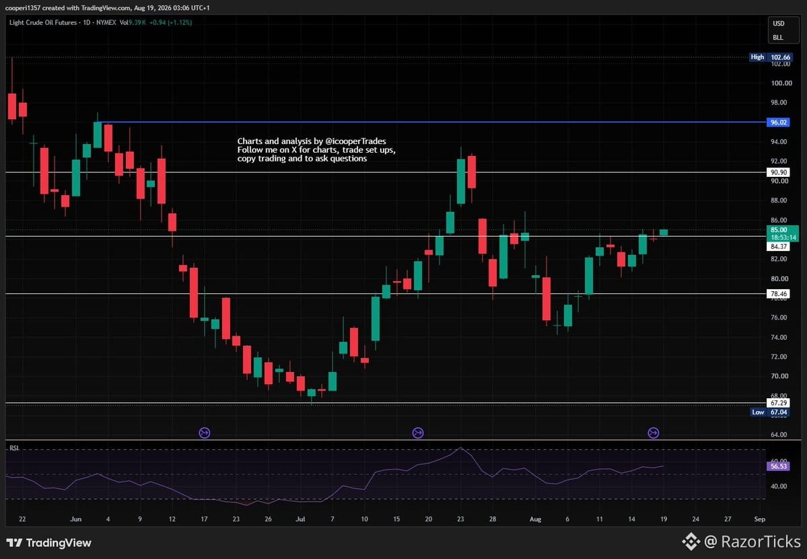Click the Aug label on the date axis
This screenshot has width=807, height=559.
click(x=535, y=519)
